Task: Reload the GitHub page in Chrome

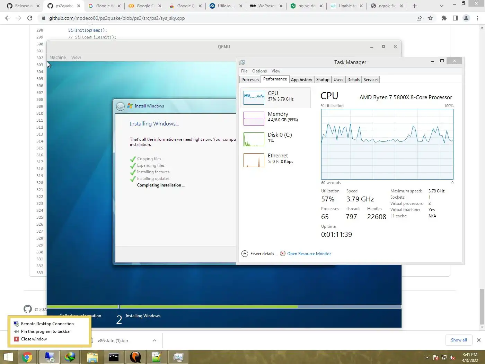Action: (x=30, y=18)
